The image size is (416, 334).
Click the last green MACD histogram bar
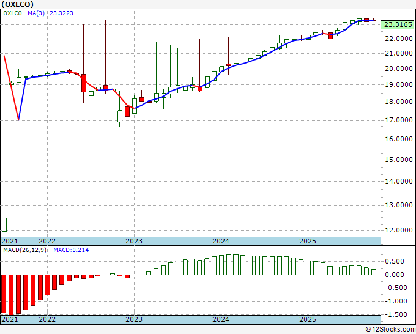click(x=374, y=272)
